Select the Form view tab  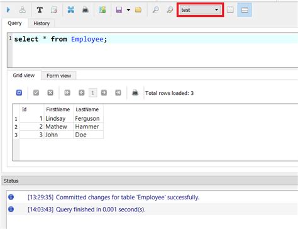(x=58, y=75)
